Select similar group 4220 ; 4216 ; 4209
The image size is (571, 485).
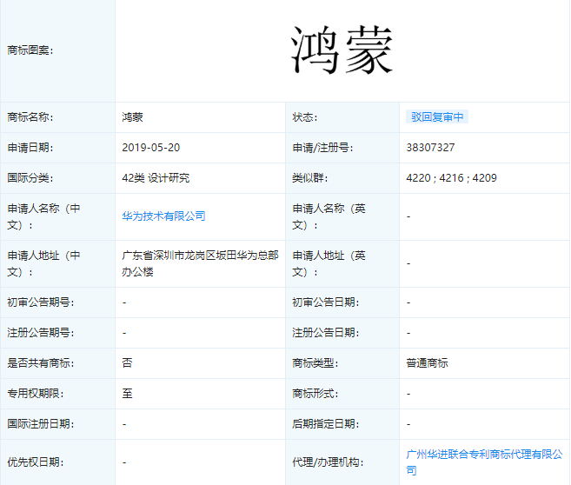coord(451,177)
